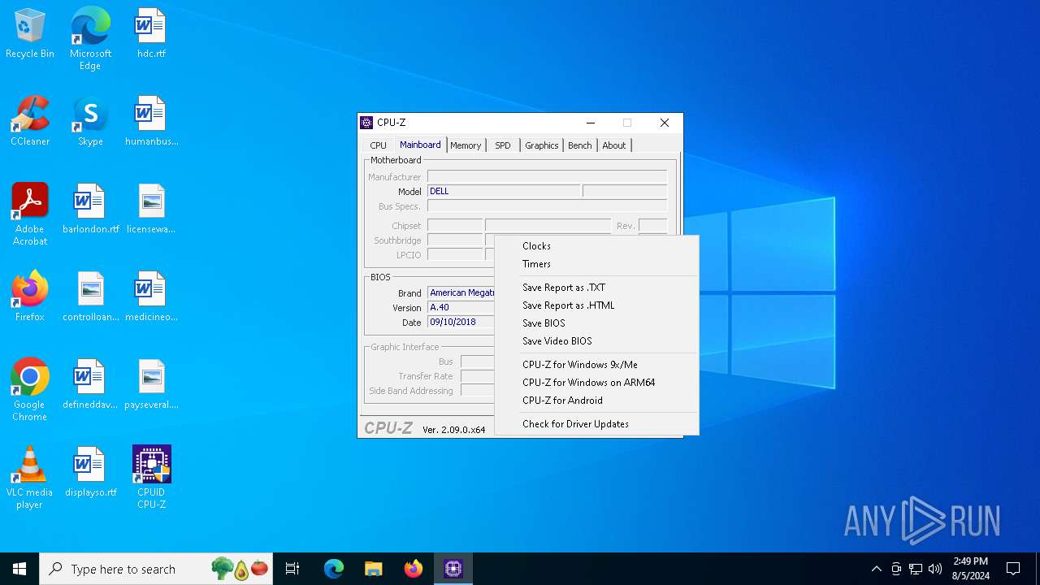
Task: Select the humanbus... document file
Action: 151,121
